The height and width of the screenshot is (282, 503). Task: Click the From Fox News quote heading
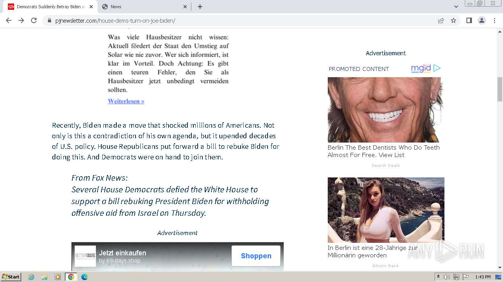tap(99, 178)
